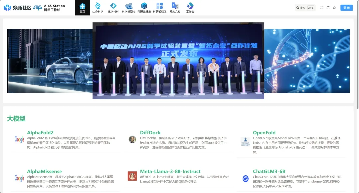Show the car slide on carousel left
This screenshot has width=359, height=193.
click(49, 61)
